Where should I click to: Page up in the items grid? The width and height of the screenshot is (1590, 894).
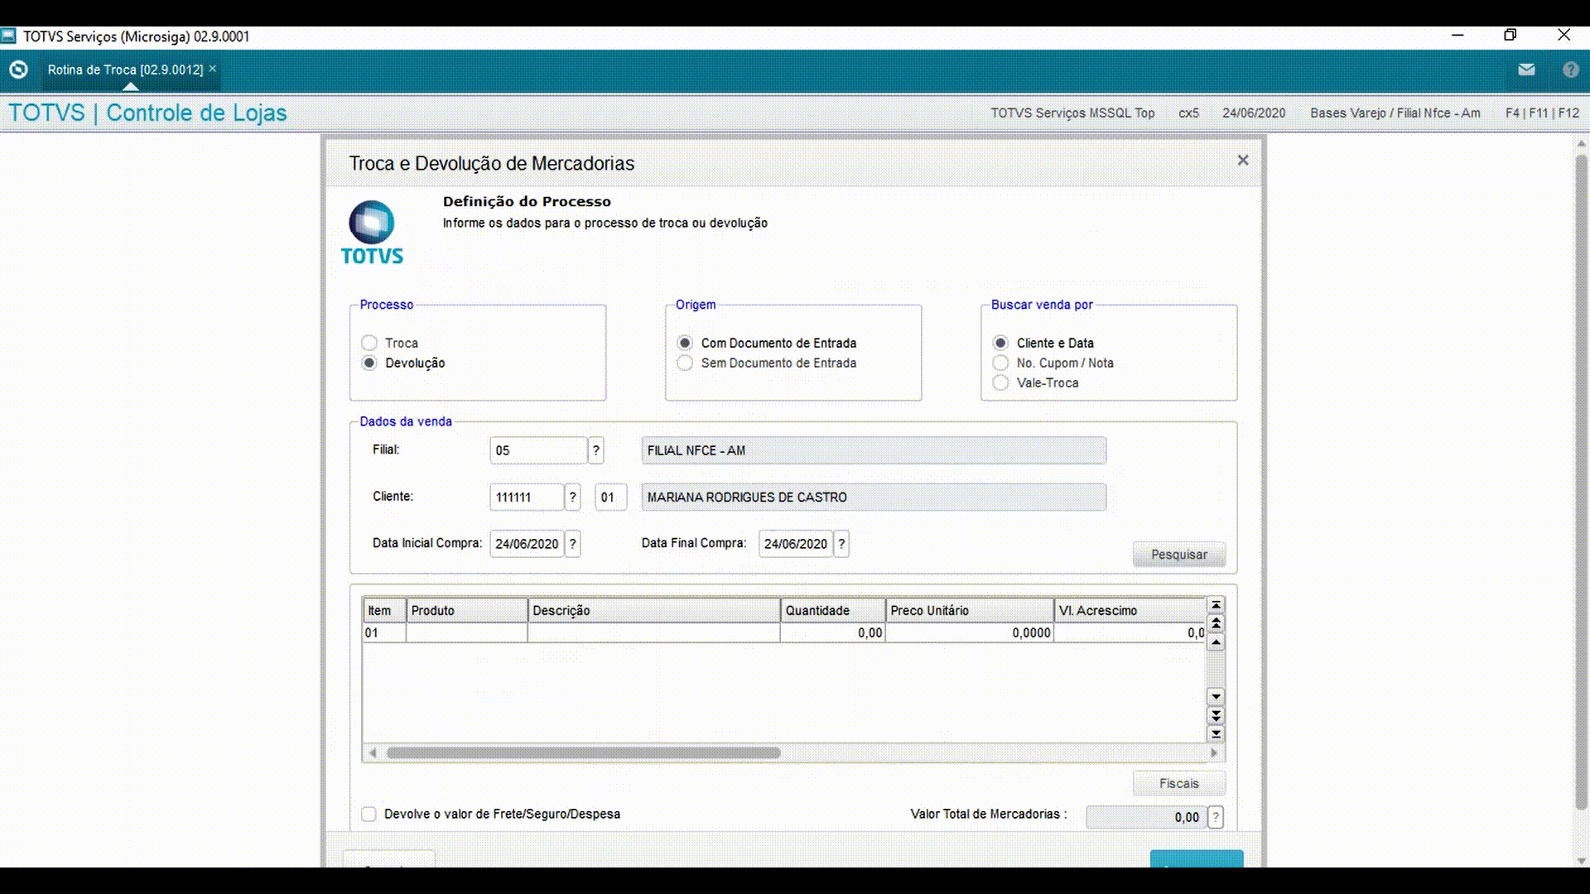pyautogui.click(x=1216, y=623)
